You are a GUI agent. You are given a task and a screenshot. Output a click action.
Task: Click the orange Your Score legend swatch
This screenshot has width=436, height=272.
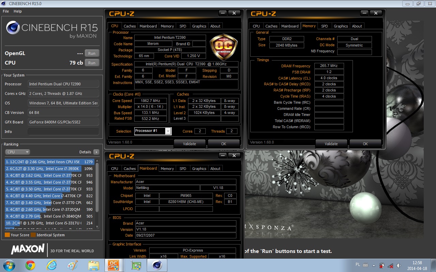click(x=7, y=235)
